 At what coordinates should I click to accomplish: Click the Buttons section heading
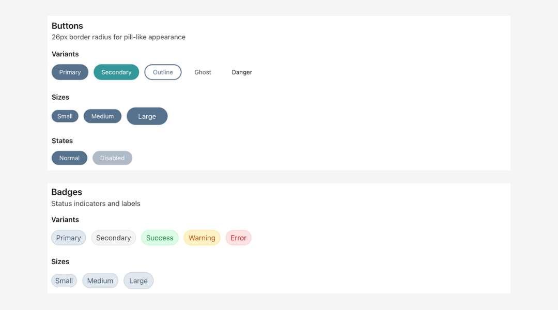tap(67, 25)
